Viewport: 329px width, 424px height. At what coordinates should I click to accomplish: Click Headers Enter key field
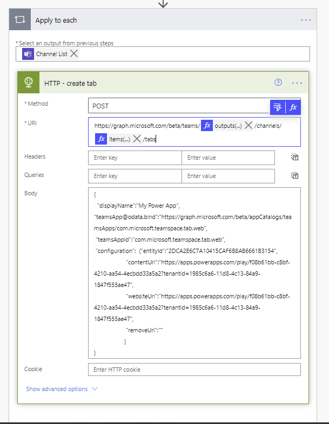[x=135, y=158]
